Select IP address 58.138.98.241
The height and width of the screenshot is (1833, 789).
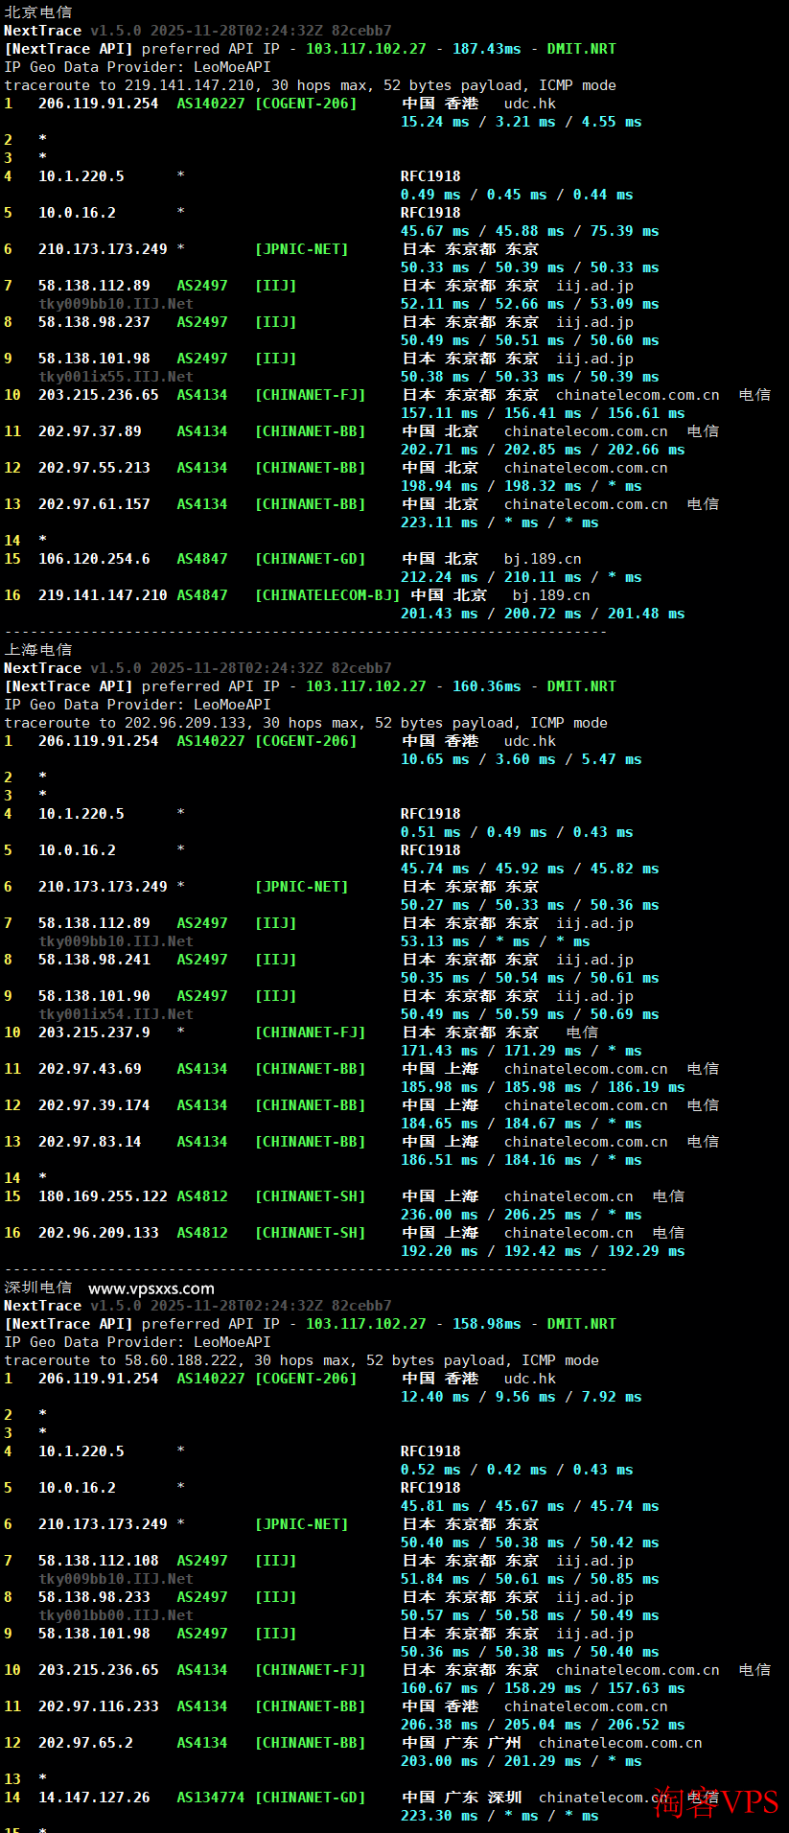tap(94, 960)
